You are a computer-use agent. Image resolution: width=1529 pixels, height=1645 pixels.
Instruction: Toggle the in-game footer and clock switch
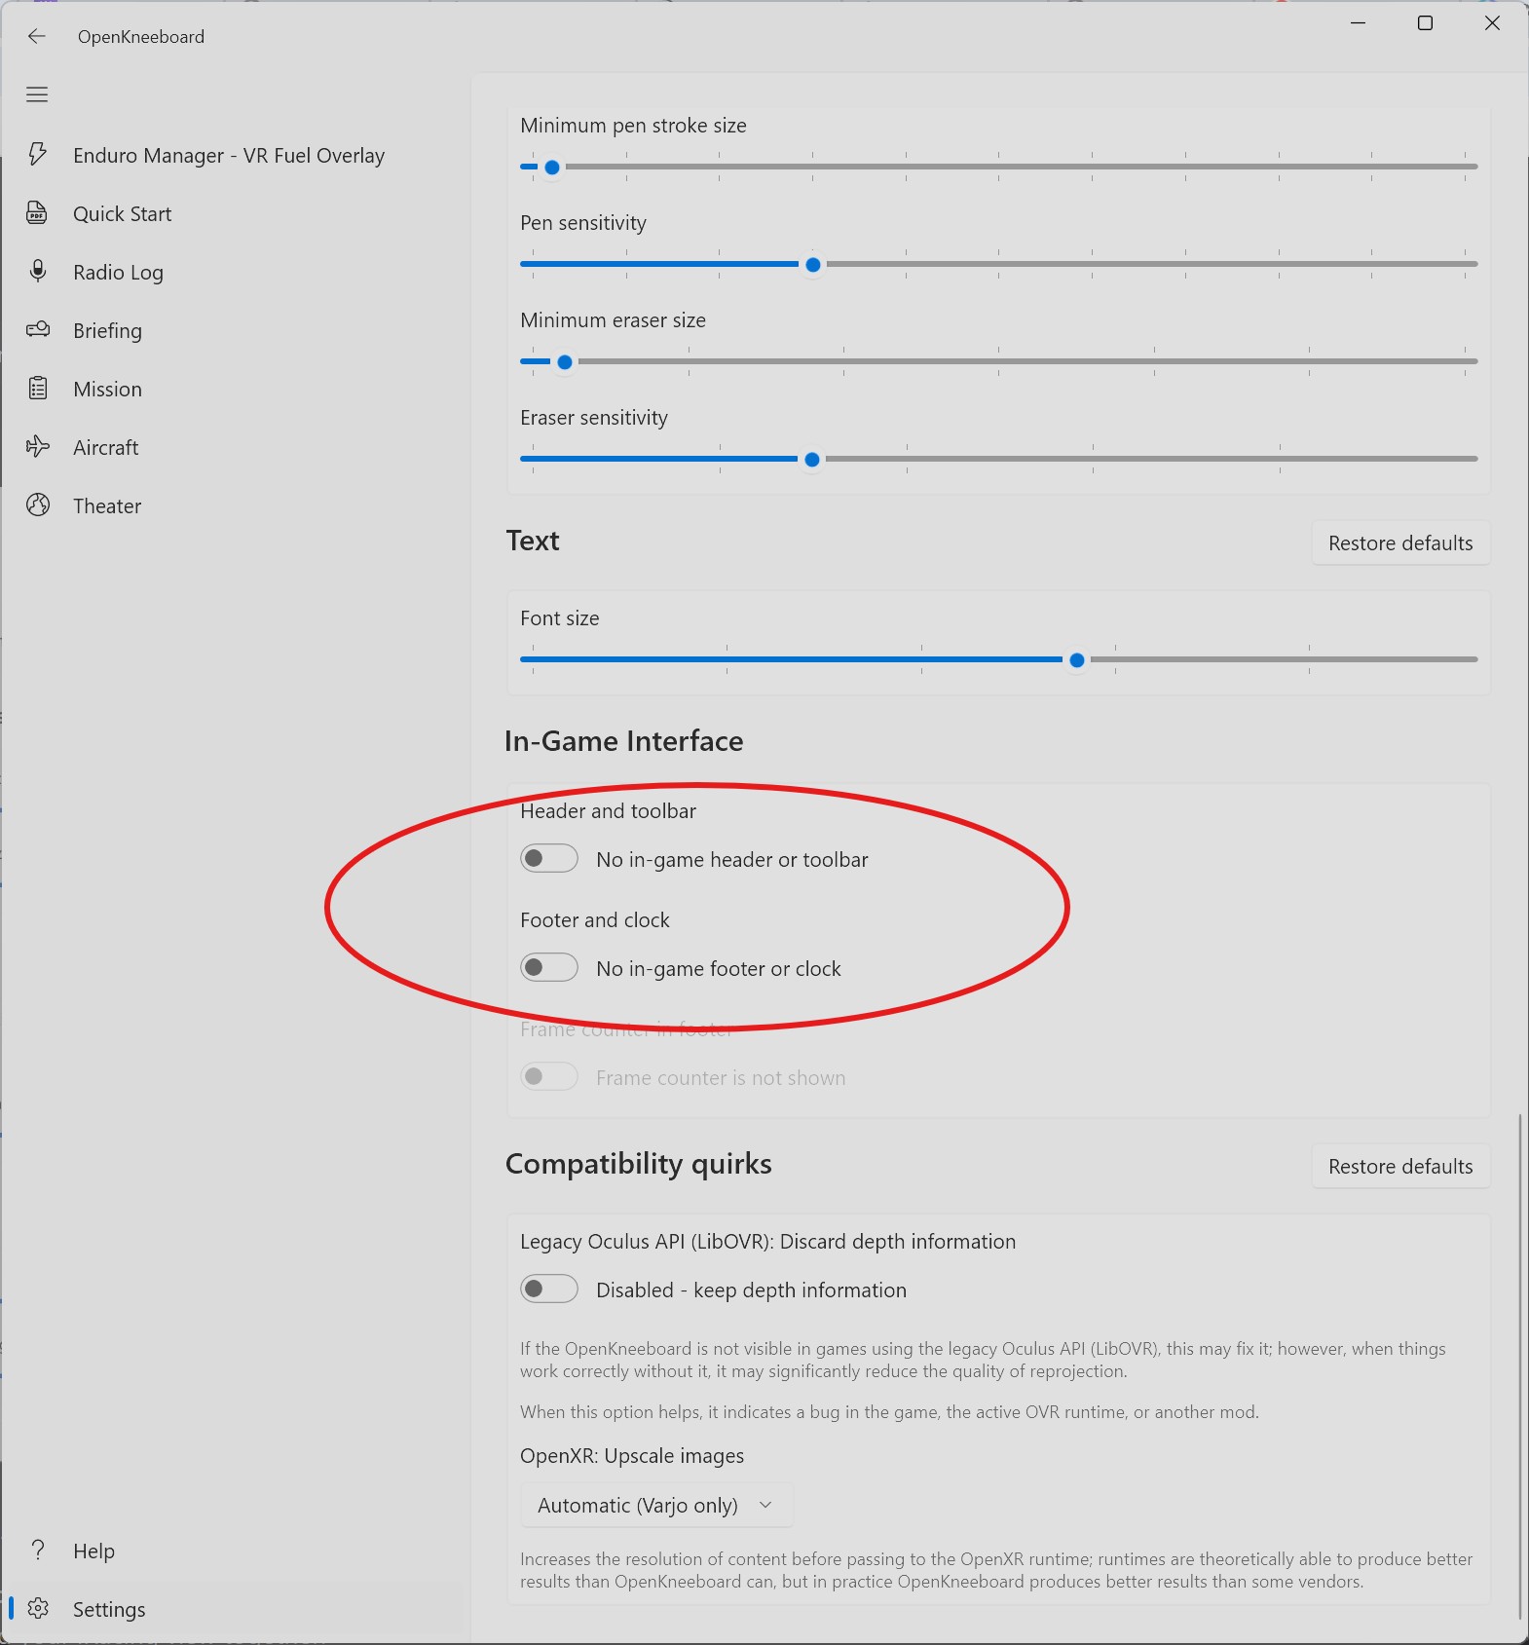pyautogui.click(x=549, y=967)
